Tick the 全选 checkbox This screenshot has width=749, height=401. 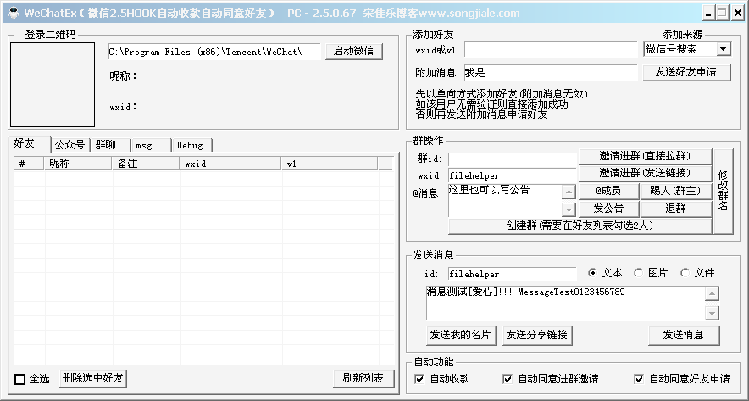pyautogui.click(x=20, y=379)
